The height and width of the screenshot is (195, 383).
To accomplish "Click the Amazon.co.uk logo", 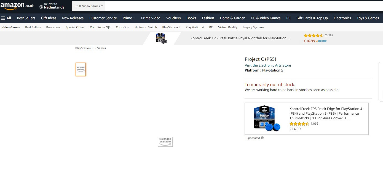I will pos(17,6).
